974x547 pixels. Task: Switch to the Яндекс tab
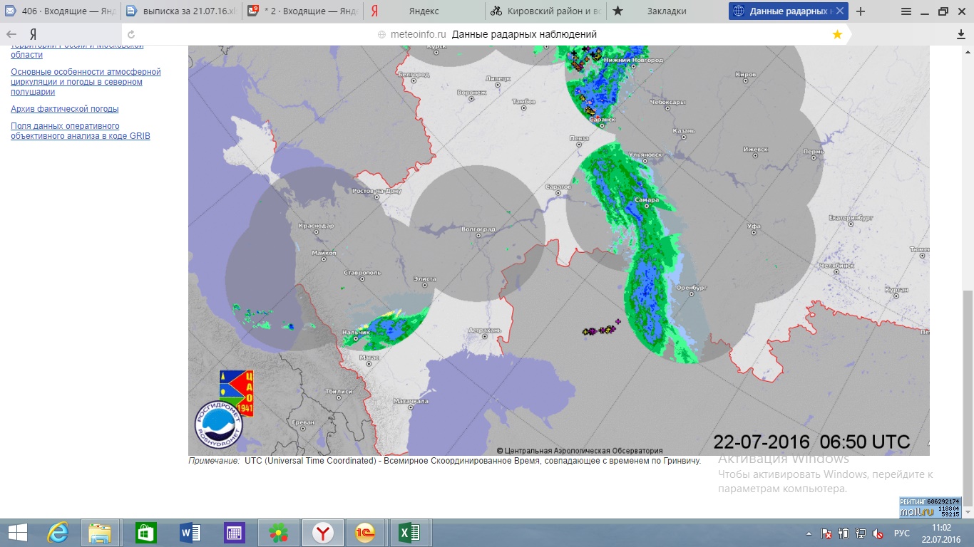pos(424,11)
